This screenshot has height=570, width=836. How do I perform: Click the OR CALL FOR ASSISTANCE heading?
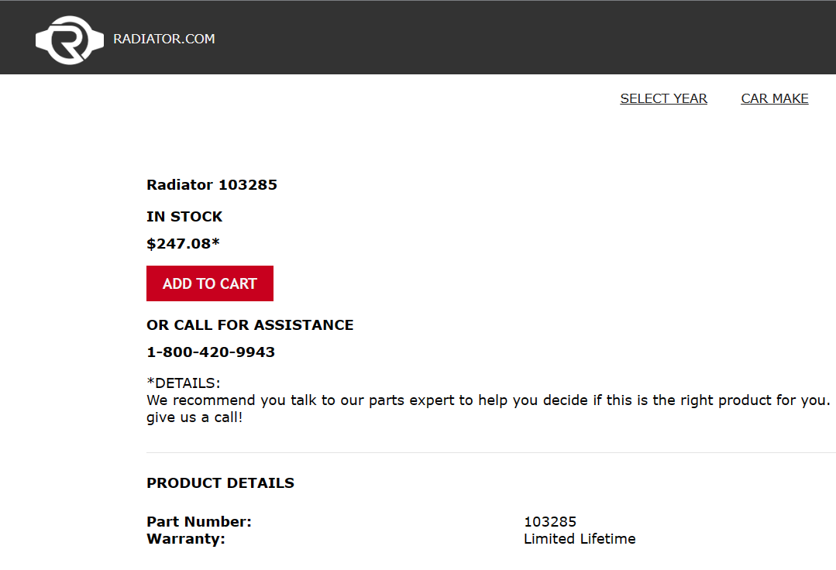(x=250, y=325)
